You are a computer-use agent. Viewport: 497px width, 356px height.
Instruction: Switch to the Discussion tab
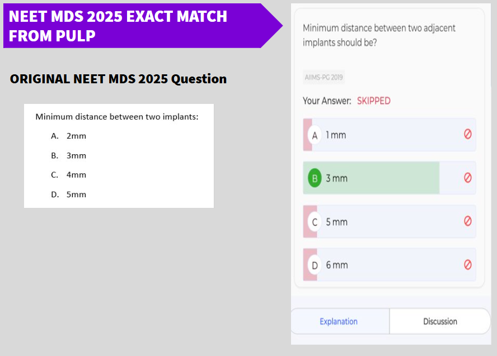click(x=440, y=321)
